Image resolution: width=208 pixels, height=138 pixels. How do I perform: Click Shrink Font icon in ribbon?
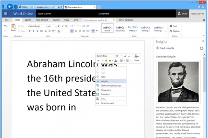click(x=62, y=26)
